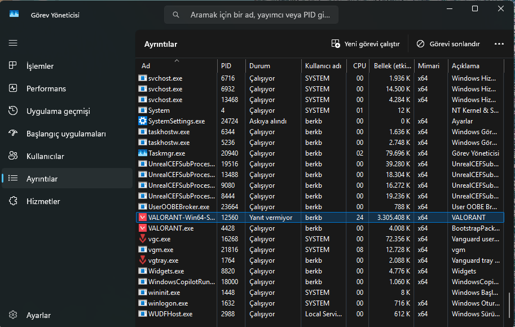
Task: Open the hamburger navigation menu
Action: tap(13, 43)
